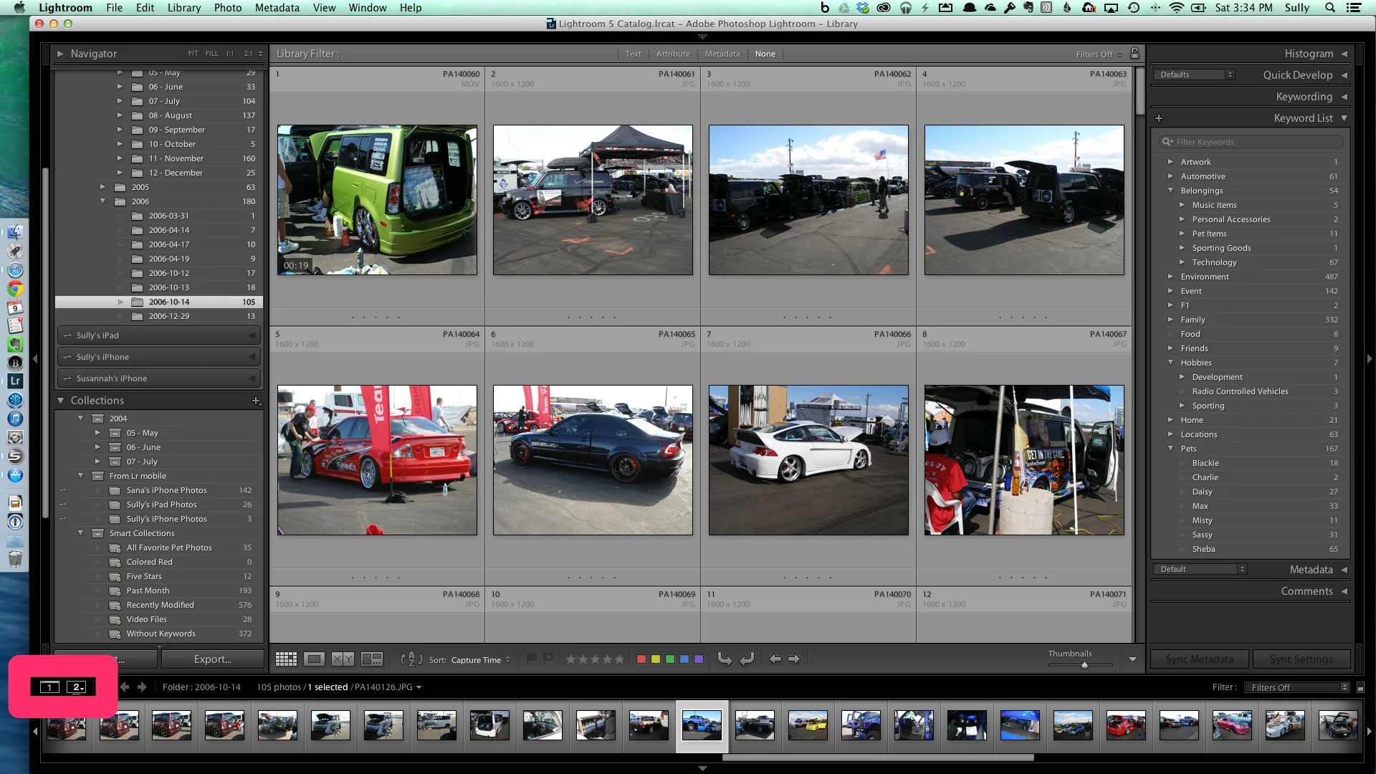Flag photo as rejected

[548, 658]
